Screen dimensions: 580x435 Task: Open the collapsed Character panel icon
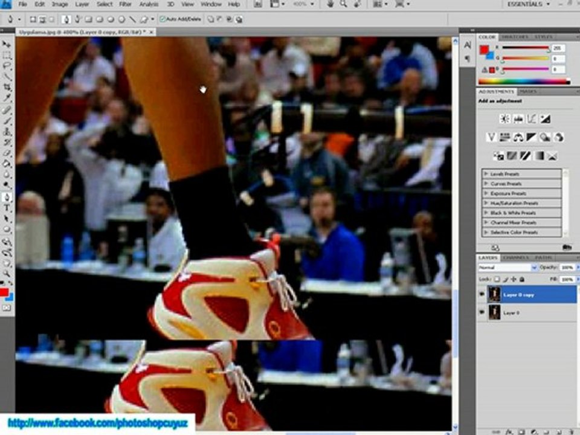(x=468, y=45)
